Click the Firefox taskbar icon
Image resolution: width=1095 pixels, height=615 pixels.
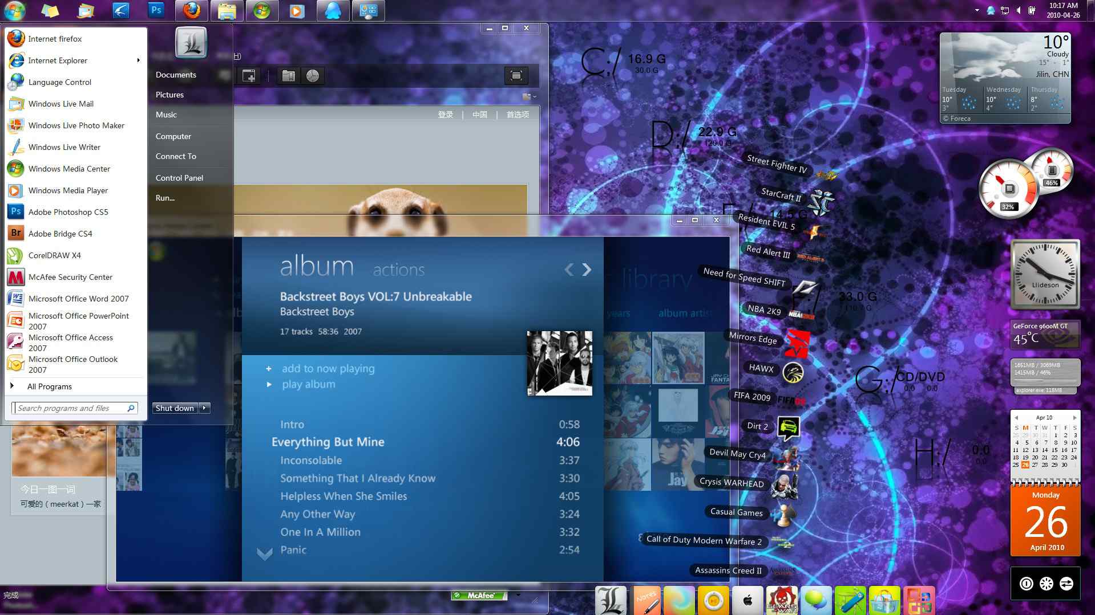point(192,10)
